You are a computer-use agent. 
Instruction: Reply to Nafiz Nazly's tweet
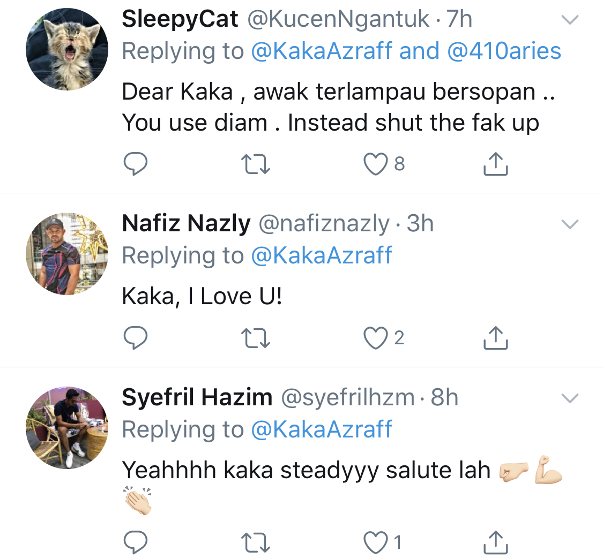click(x=135, y=338)
